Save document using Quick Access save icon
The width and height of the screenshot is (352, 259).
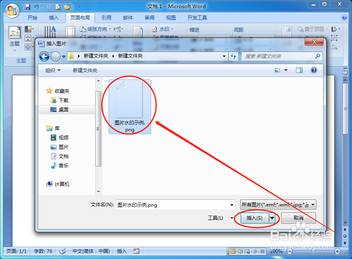(x=28, y=7)
